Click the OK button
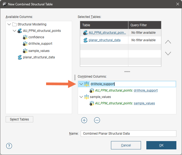182x155 pixels. pyautogui.click(x=161, y=145)
